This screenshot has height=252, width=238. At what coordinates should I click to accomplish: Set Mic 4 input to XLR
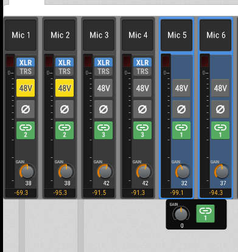coord(142,63)
